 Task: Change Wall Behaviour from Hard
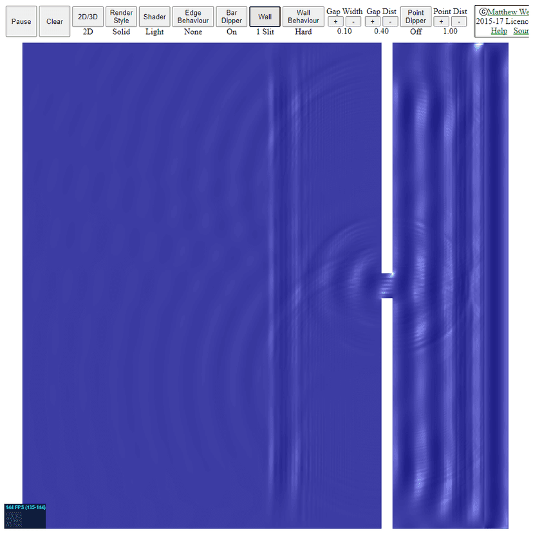(303, 17)
